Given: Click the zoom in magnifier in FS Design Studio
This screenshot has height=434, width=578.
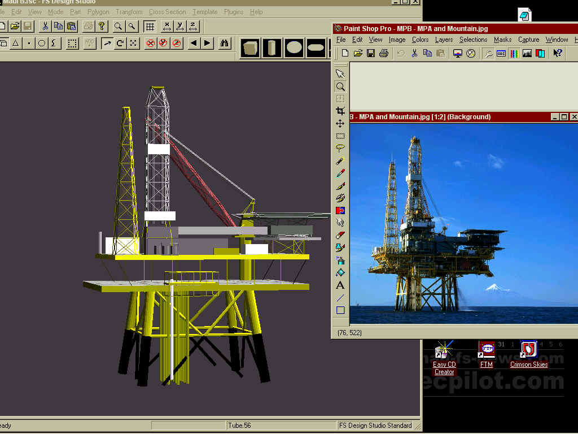Looking at the screenshot, I should (x=119, y=26).
